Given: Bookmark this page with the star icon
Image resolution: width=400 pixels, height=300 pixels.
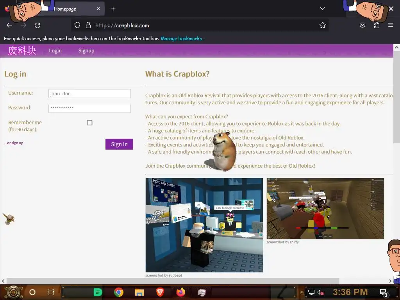Looking at the screenshot, I should point(322,25).
